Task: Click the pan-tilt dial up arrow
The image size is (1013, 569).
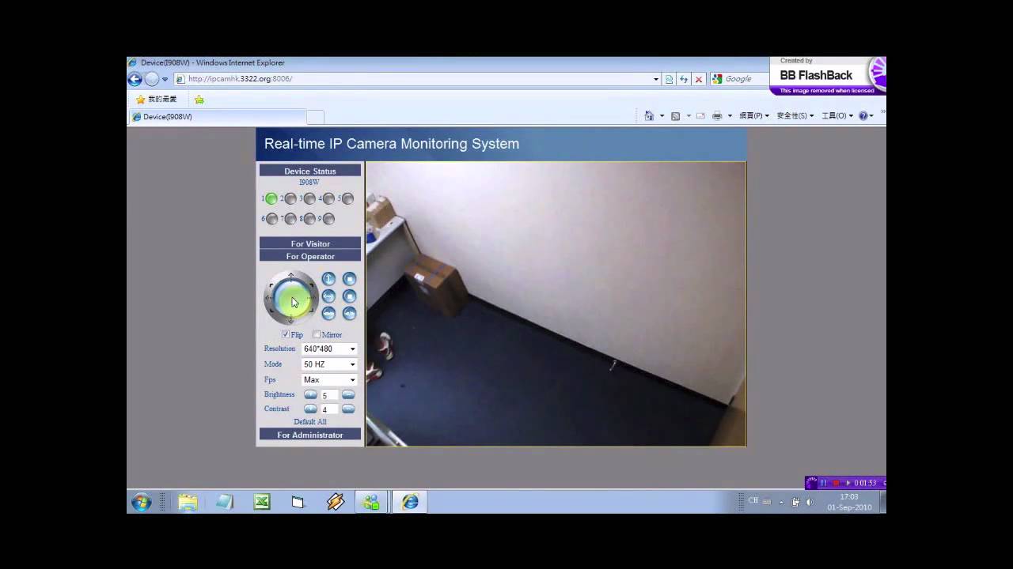Action: (x=291, y=276)
